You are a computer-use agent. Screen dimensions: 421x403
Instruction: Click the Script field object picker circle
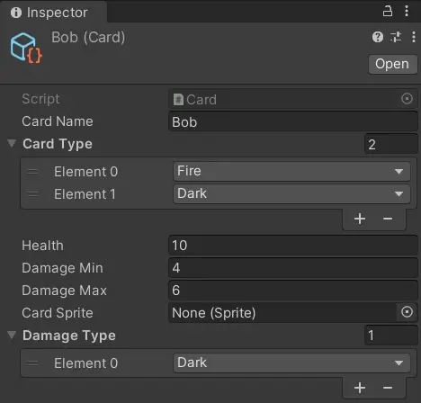407,99
